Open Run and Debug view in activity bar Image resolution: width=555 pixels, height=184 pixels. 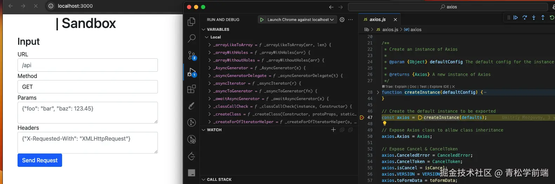point(192,72)
